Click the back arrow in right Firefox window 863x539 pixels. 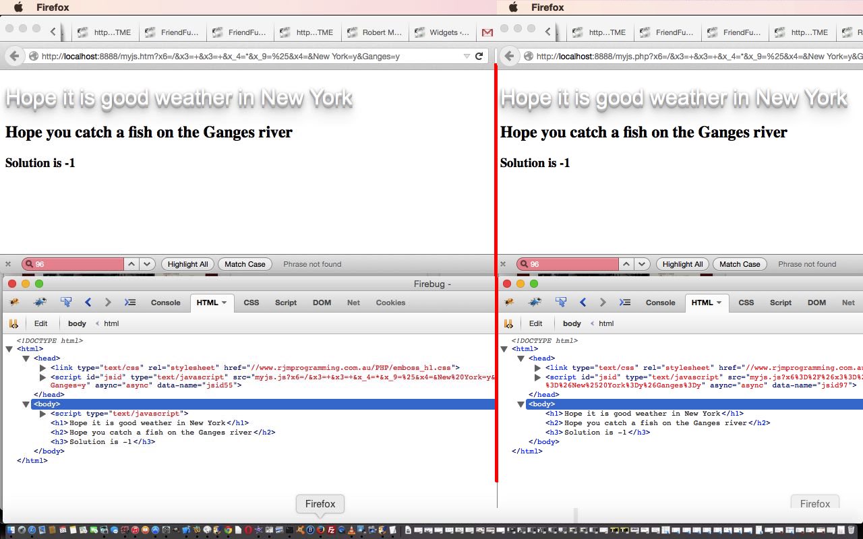pyautogui.click(x=510, y=57)
